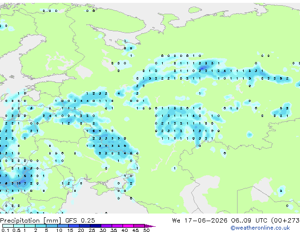The height and width of the screenshot is (232, 300).
Task: Click the 2–5 mm legend color box
Action: point(41,226)
